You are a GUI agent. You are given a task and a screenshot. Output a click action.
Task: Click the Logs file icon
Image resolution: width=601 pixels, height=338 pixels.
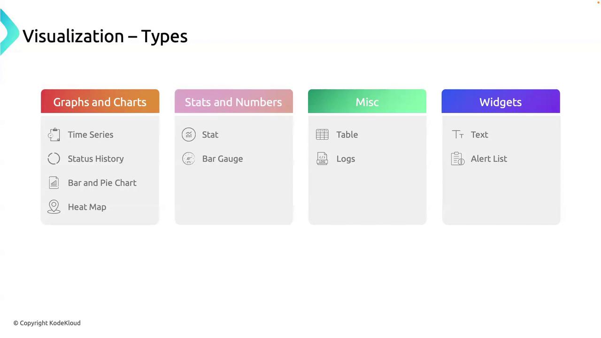(x=322, y=159)
